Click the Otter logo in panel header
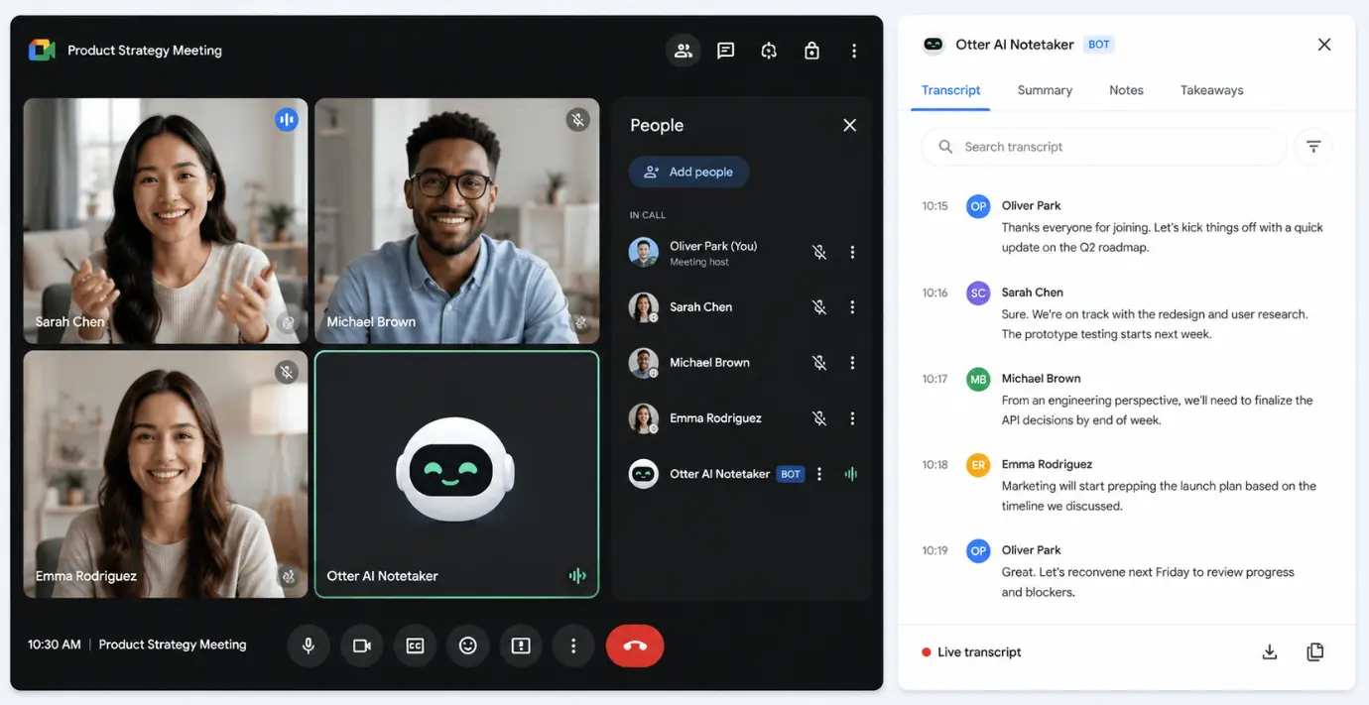The height and width of the screenshot is (705, 1369). (x=933, y=45)
